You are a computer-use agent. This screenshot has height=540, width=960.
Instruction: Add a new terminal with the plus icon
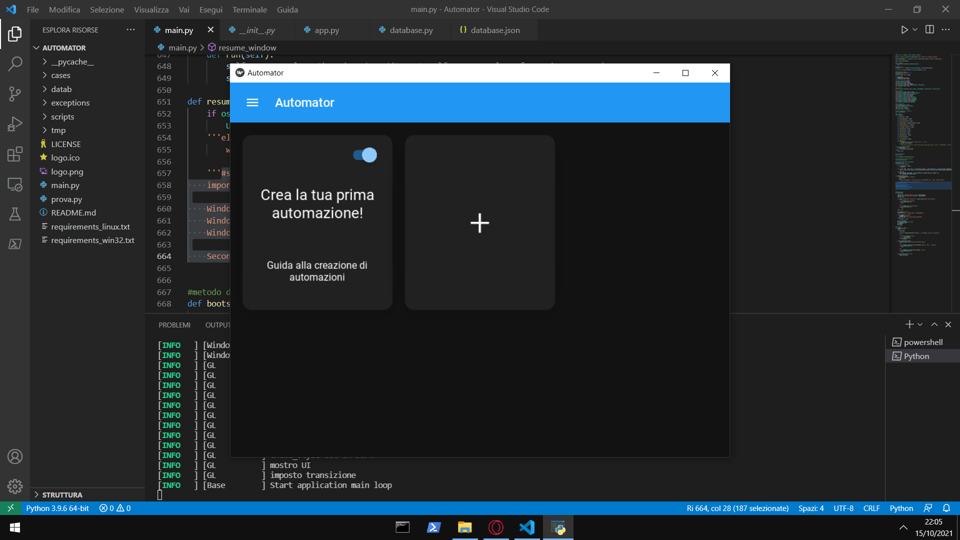click(909, 324)
